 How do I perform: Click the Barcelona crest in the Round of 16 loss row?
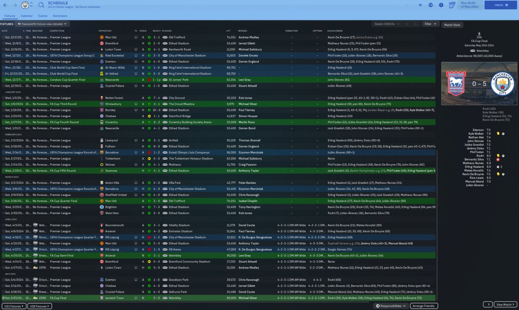pyautogui.click(x=102, y=153)
